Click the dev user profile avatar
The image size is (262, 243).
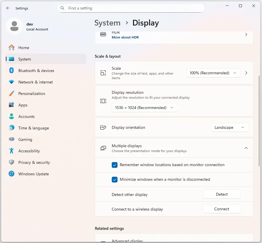(14, 26)
